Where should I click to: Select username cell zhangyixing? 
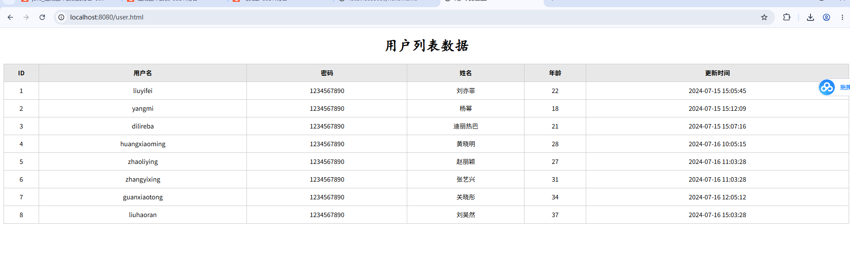(x=143, y=179)
